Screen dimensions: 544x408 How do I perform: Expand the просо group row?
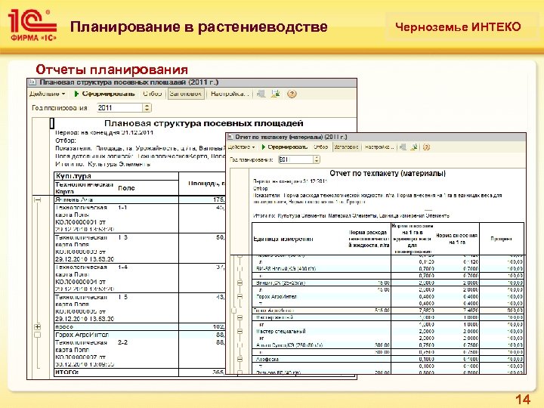pyautogui.click(x=38, y=327)
